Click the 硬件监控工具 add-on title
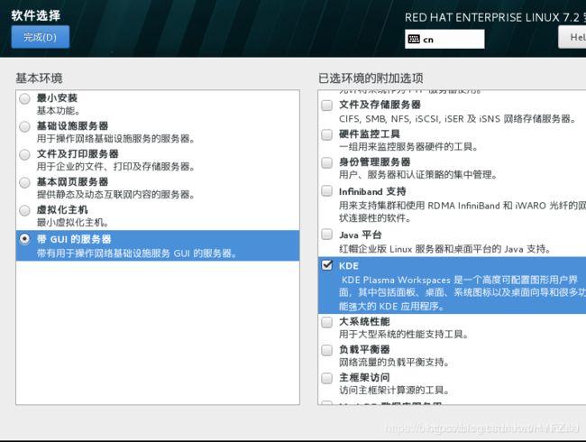586x442 pixels. 370,134
